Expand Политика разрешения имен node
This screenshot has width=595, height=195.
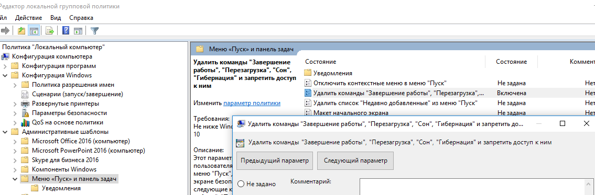(x=15, y=85)
